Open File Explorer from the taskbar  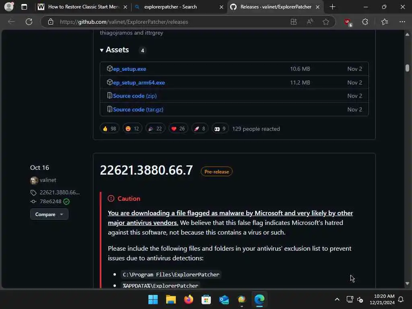pos(171,299)
